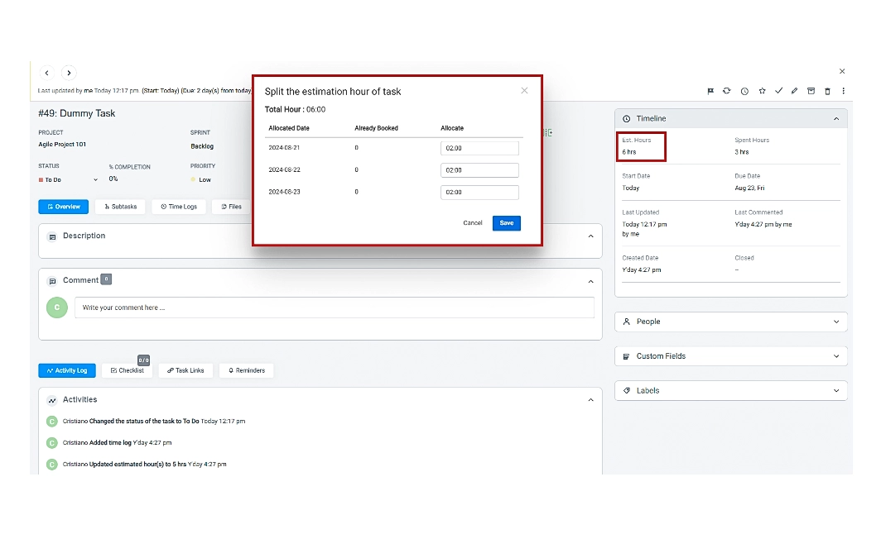
Task: Expand the Custom Fields section
Action: coord(835,355)
